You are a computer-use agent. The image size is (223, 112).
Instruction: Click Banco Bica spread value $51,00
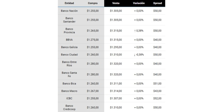(157, 84)
